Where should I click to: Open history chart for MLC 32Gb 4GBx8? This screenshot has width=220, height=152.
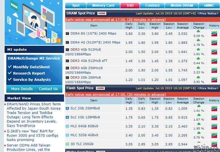pos(214,135)
